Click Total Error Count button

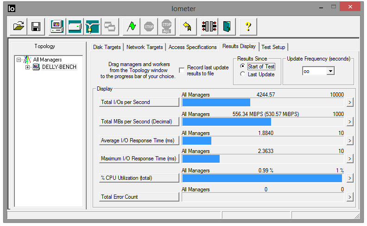click(x=139, y=197)
